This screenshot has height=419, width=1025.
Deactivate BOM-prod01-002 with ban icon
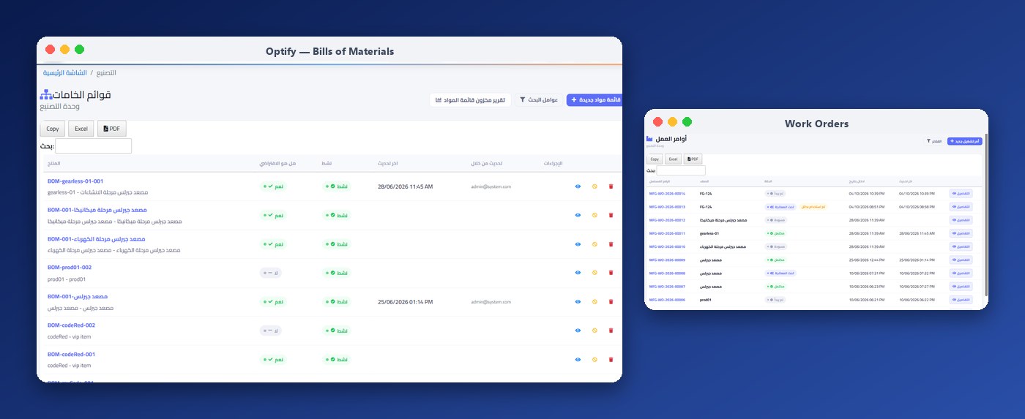pos(594,273)
